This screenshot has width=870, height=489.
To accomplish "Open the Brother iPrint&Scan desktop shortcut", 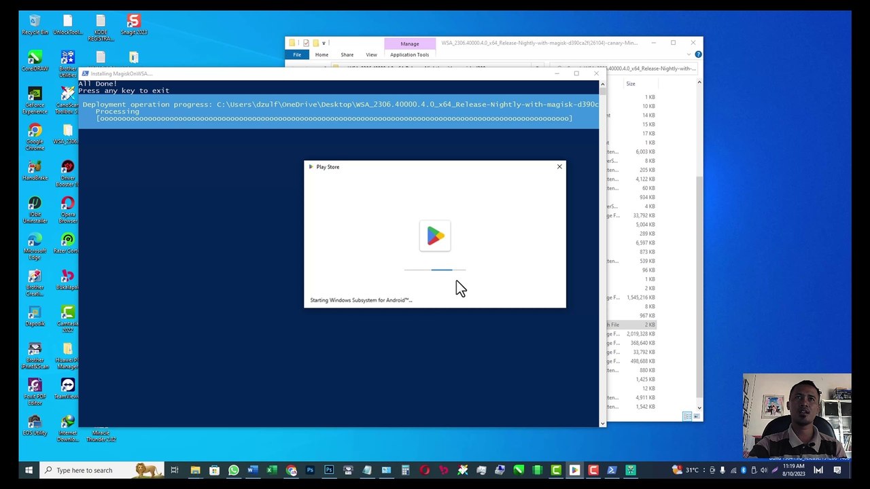I will coord(35,357).
